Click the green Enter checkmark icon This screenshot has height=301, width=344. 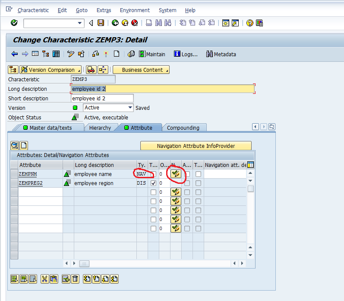pyautogui.click(x=14, y=23)
